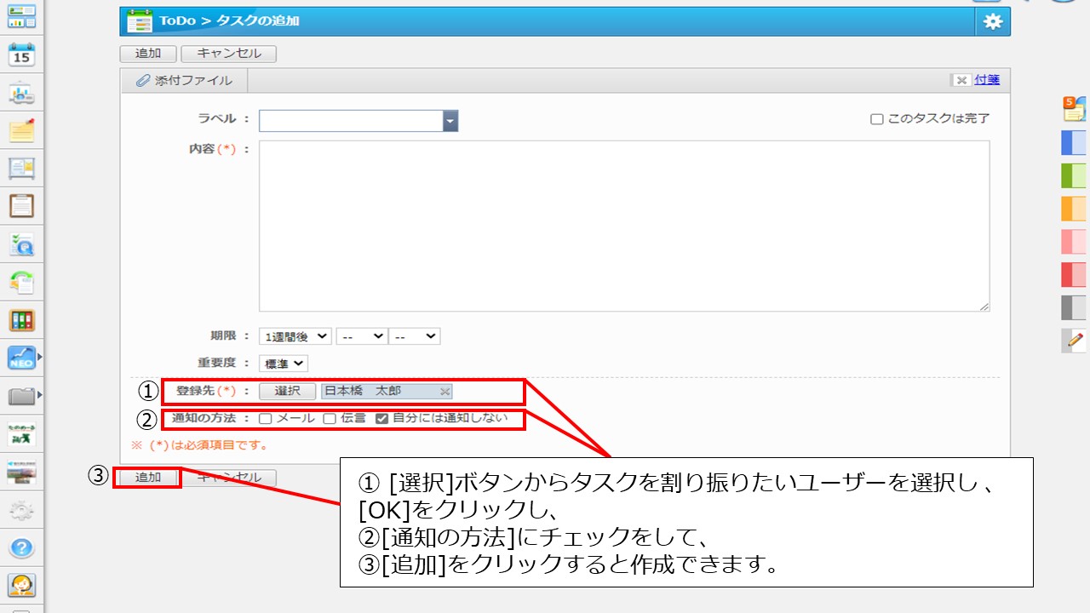Open the brown clipboard icon in sidebar
The image size is (1090, 613).
click(x=21, y=206)
